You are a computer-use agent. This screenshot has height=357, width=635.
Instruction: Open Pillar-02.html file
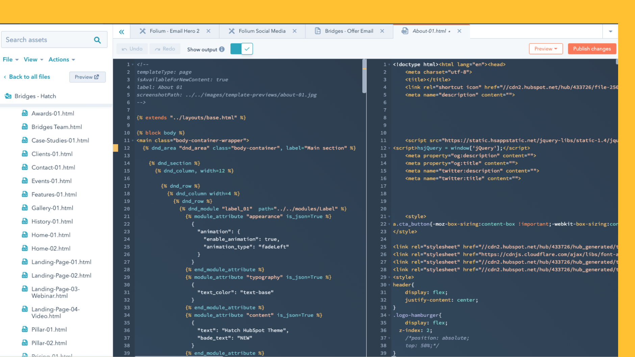click(x=49, y=343)
